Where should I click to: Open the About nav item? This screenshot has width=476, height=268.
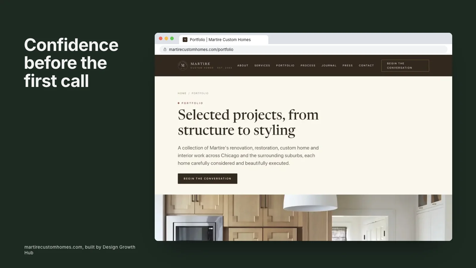(x=243, y=66)
